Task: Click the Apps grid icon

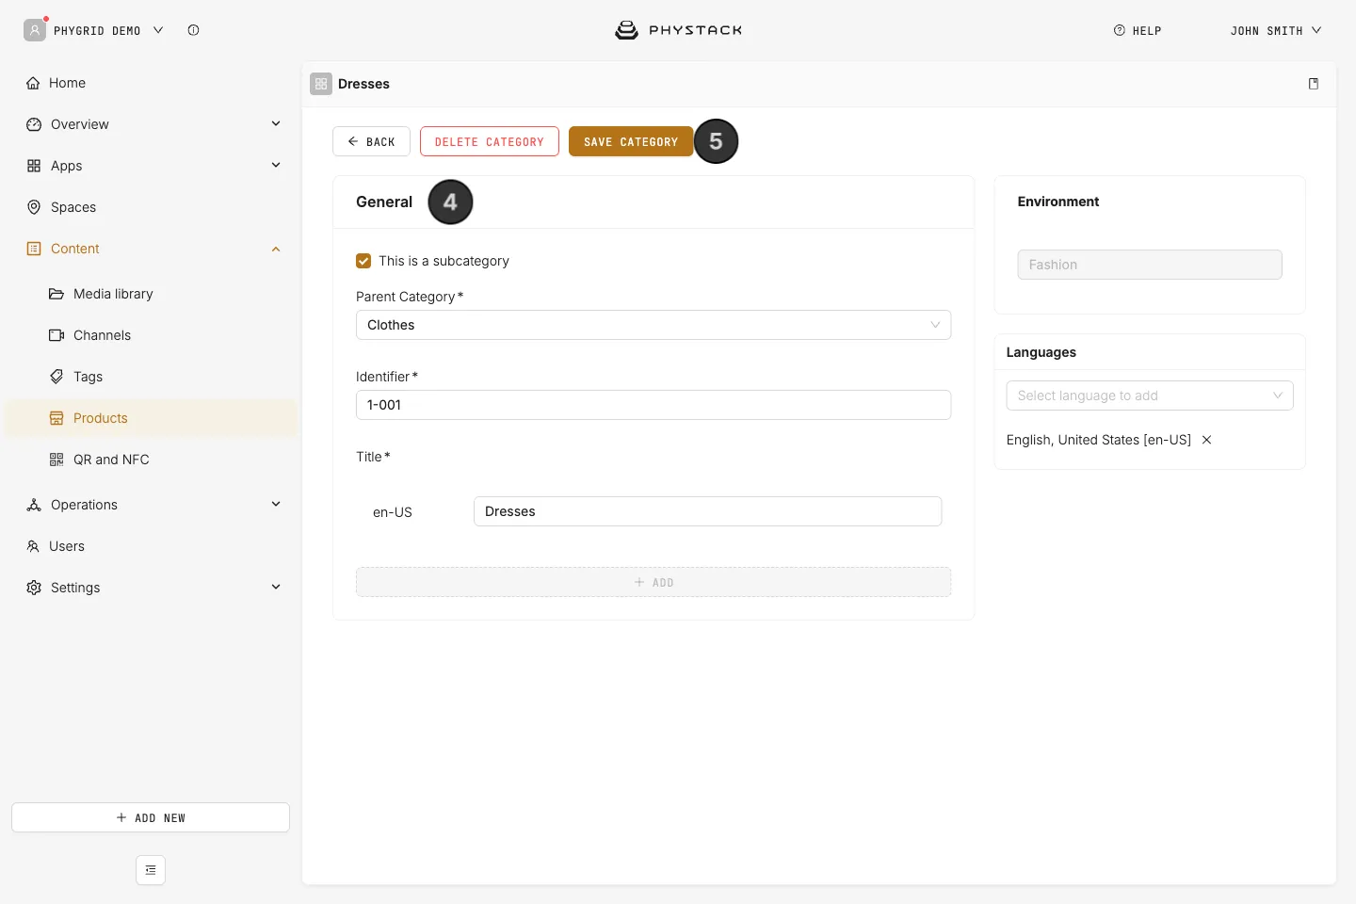Action: [34, 166]
